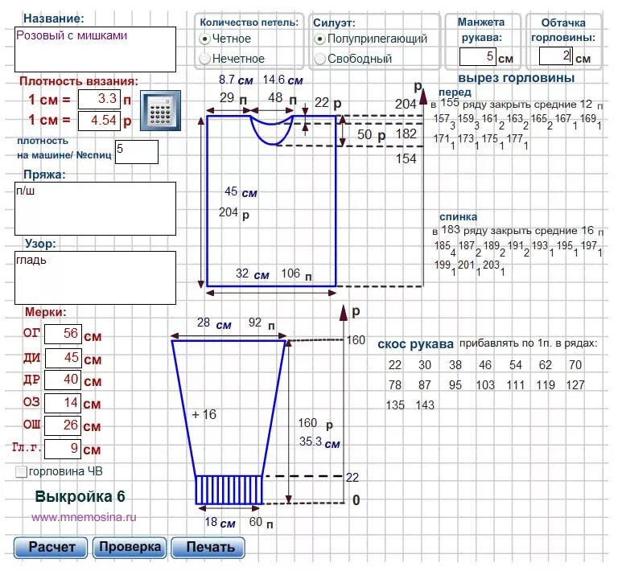Screen dimensions: 618x571
Task: Edit the ОГ measurement field
Action: [63, 334]
